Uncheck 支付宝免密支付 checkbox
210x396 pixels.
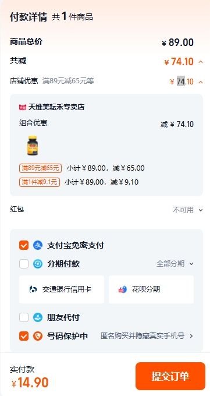click(24, 245)
